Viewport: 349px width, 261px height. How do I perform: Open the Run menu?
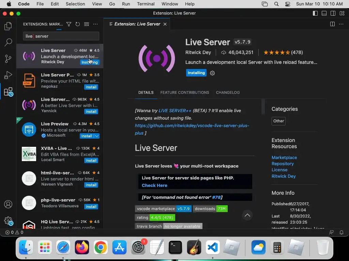click(126, 4)
